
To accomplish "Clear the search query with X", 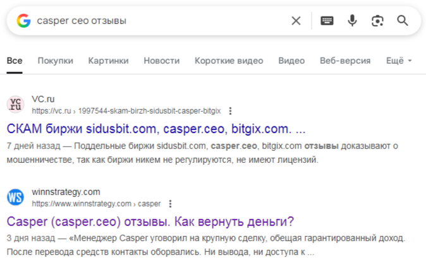I will [296, 21].
